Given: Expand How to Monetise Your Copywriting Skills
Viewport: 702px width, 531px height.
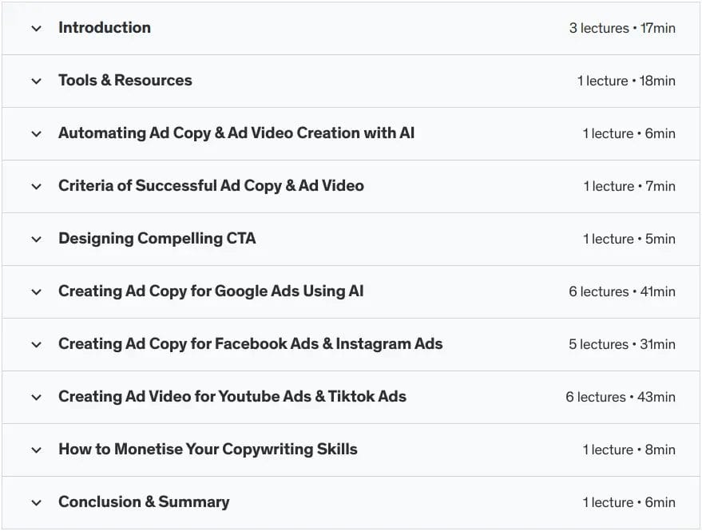Looking at the screenshot, I should (x=36, y=450).
